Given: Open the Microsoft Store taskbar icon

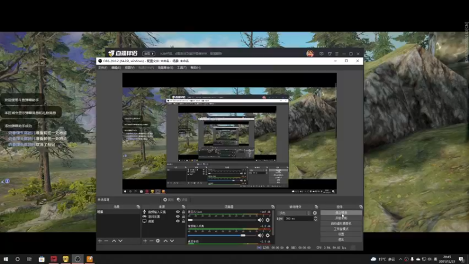Looking at the screenshot, I should tap(42, 259).
